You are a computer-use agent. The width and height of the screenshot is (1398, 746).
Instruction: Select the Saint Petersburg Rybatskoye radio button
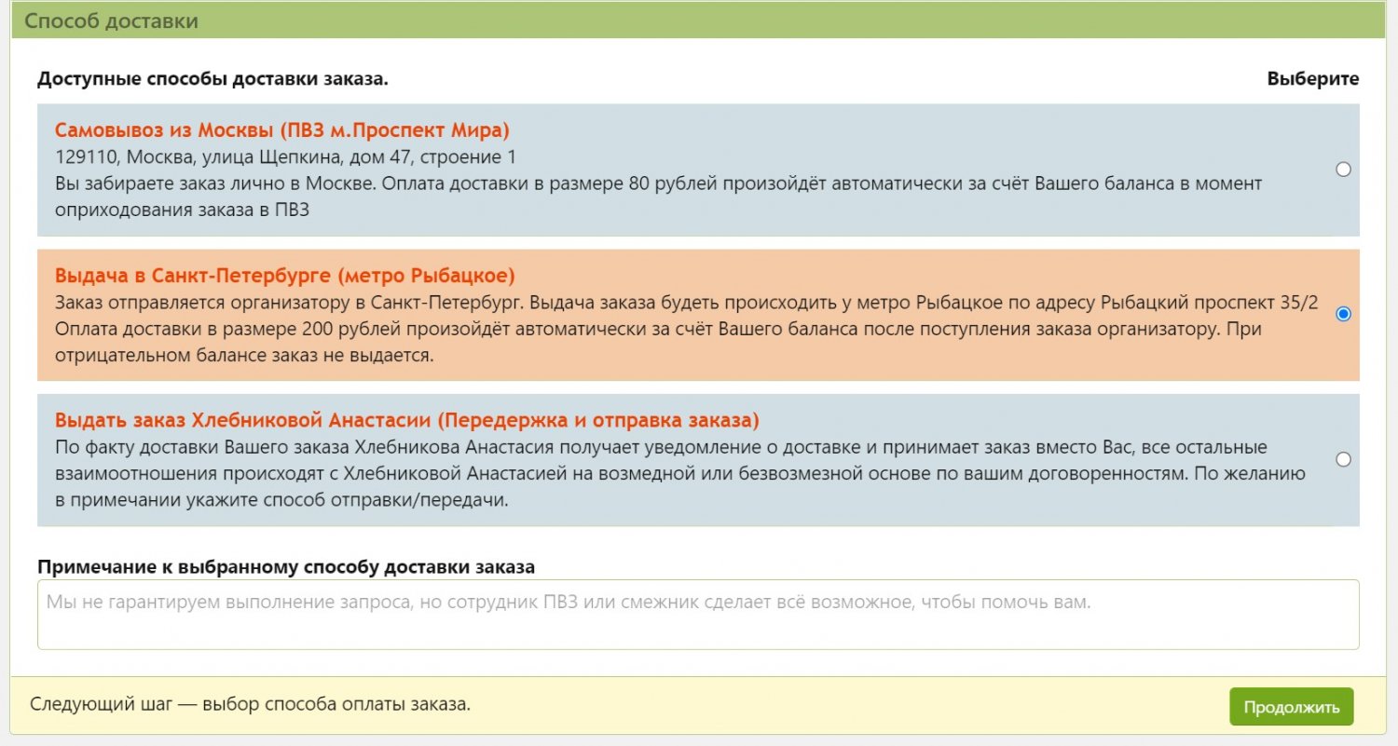tap(1343, 314)
